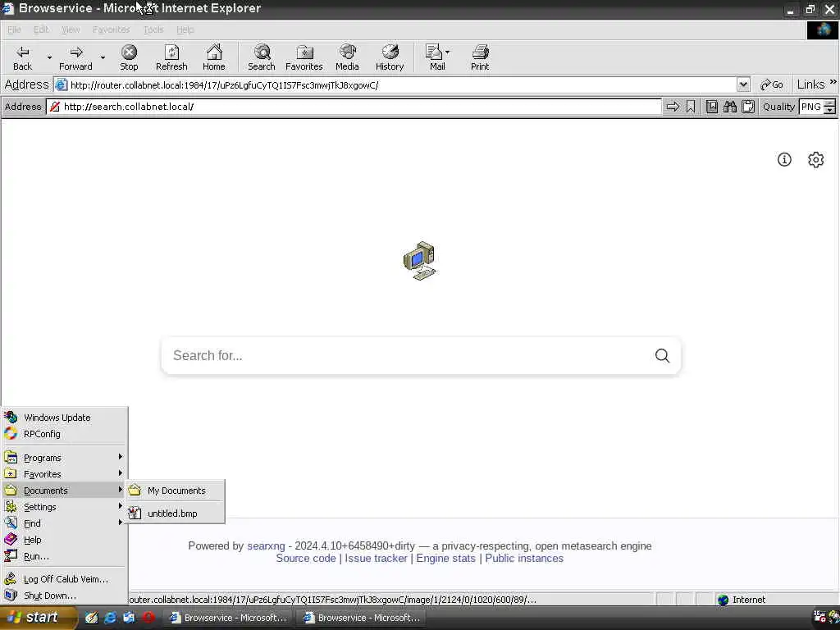
Task: Click the Back toolbar button
Action: [22, 58]
